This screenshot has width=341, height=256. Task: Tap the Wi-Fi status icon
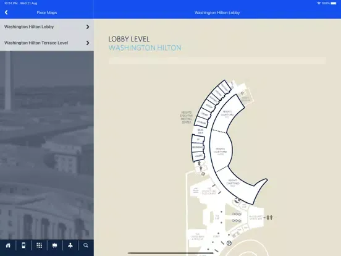pyautogui.click(x=319, y=3)
